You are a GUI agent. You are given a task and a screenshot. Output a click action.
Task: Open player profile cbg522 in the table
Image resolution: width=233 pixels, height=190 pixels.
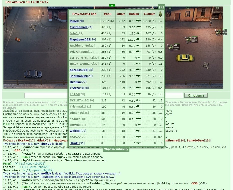[75, 137]
